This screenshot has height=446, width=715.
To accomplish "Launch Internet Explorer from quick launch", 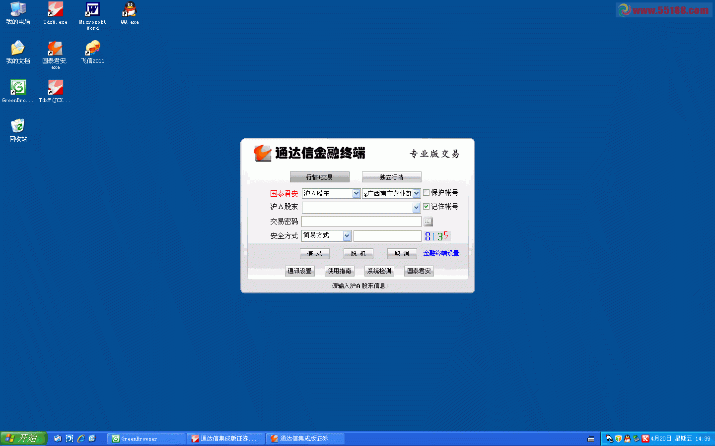I will 80,439.
